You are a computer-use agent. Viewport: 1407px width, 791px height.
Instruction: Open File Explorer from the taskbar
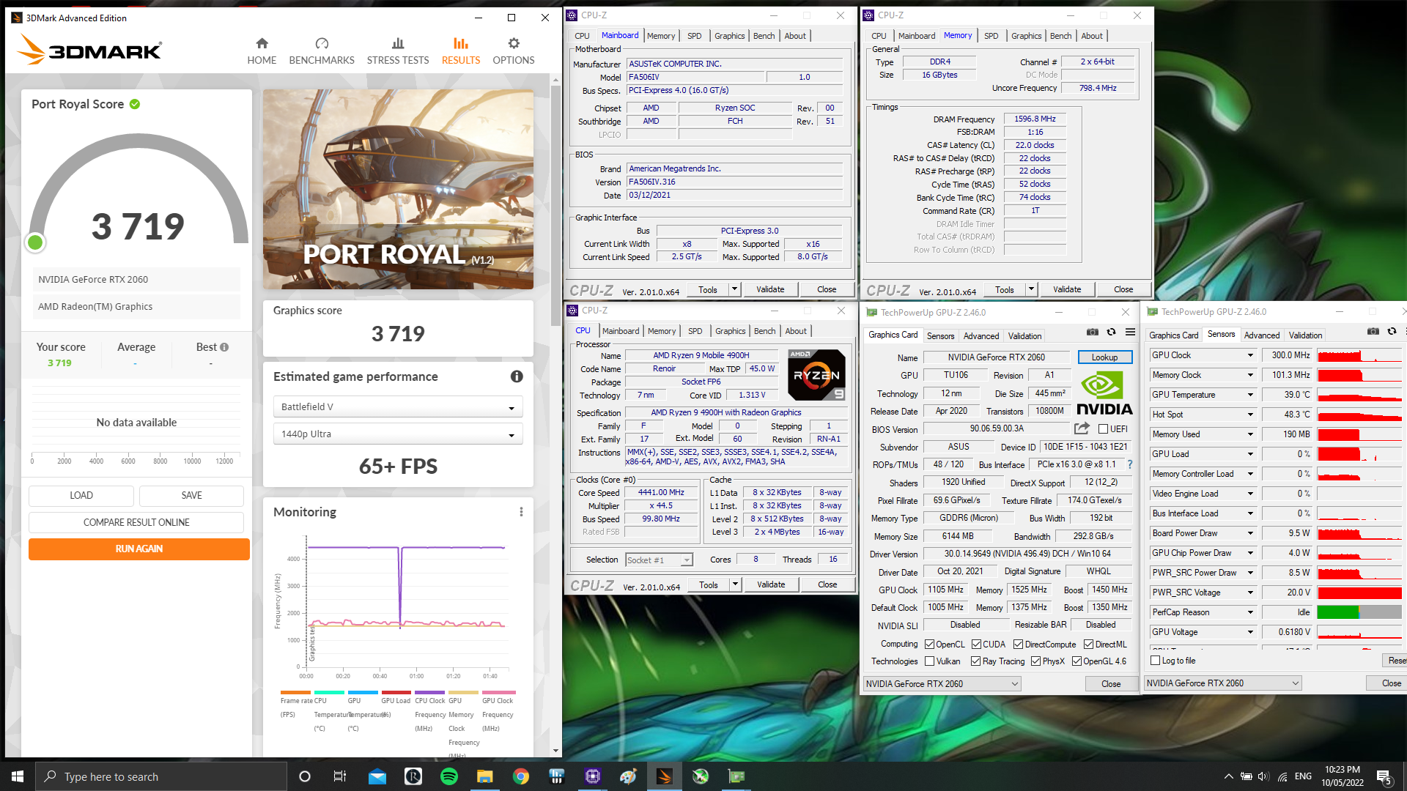[485, 776]
